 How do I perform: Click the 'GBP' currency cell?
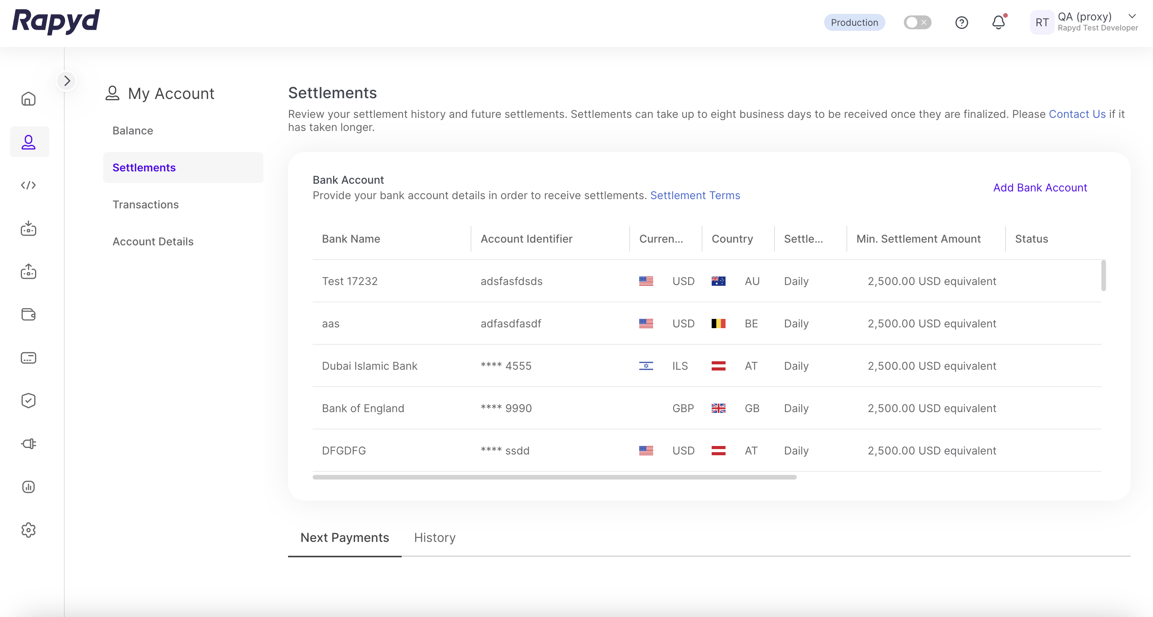pos(683,408)
